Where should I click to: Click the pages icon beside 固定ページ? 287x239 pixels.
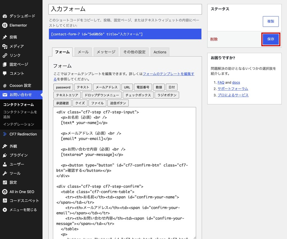(x=5, y=65)
